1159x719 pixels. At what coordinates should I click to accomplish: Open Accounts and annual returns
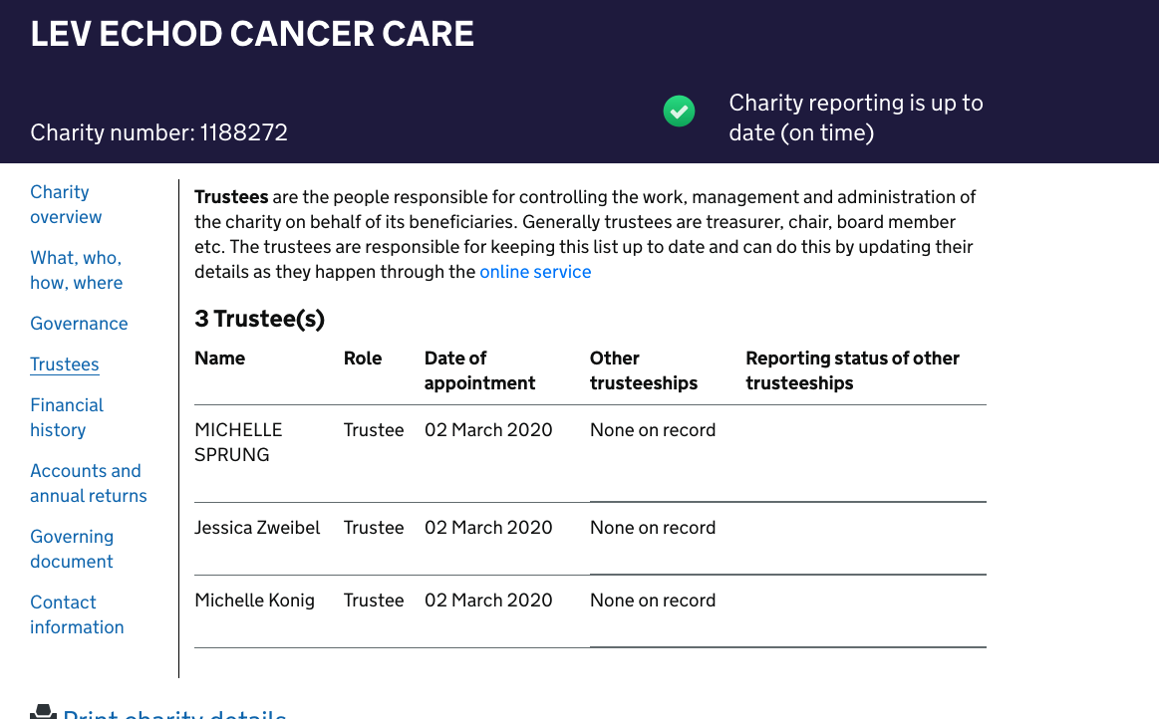click(x=89, y=483)
